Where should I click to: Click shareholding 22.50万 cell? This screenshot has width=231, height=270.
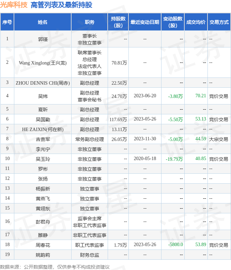tap(119, 83)
